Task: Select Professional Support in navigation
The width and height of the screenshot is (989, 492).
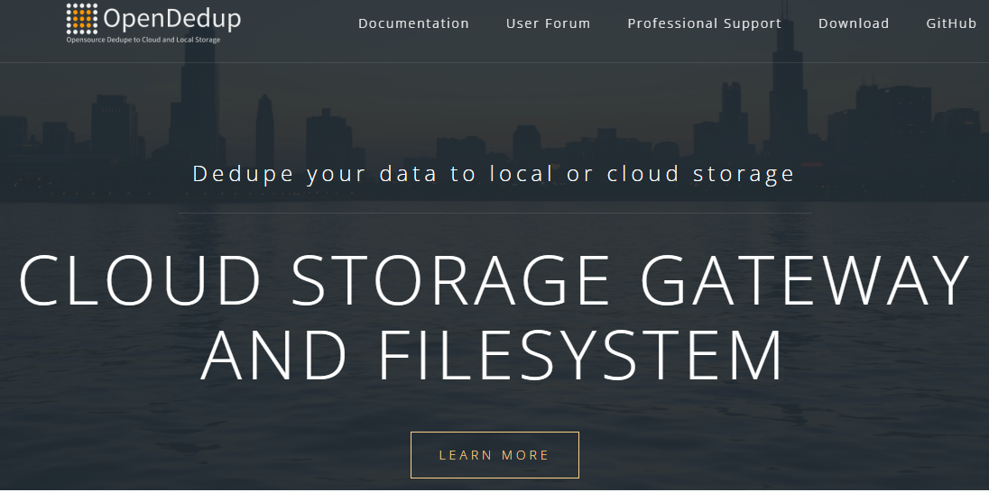Action: coord(705,24)
